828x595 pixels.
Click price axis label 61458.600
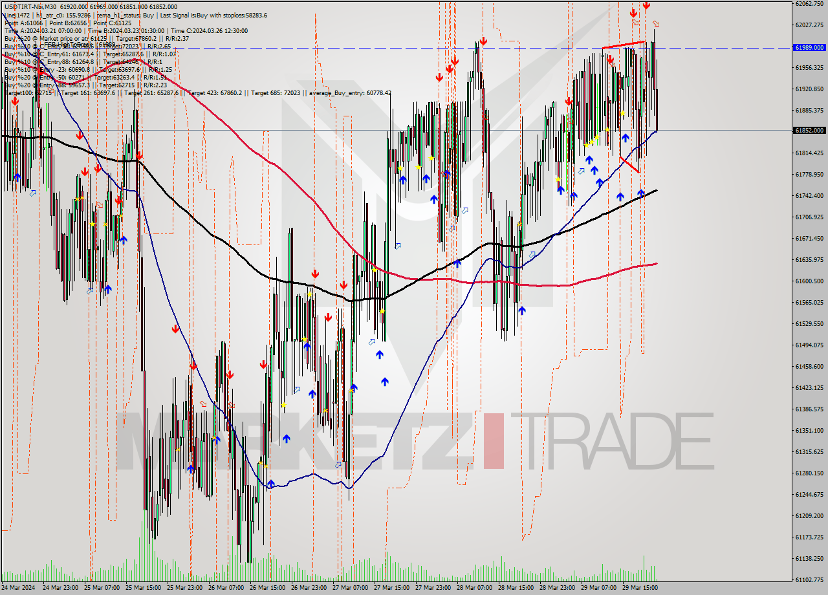(809, 366)
